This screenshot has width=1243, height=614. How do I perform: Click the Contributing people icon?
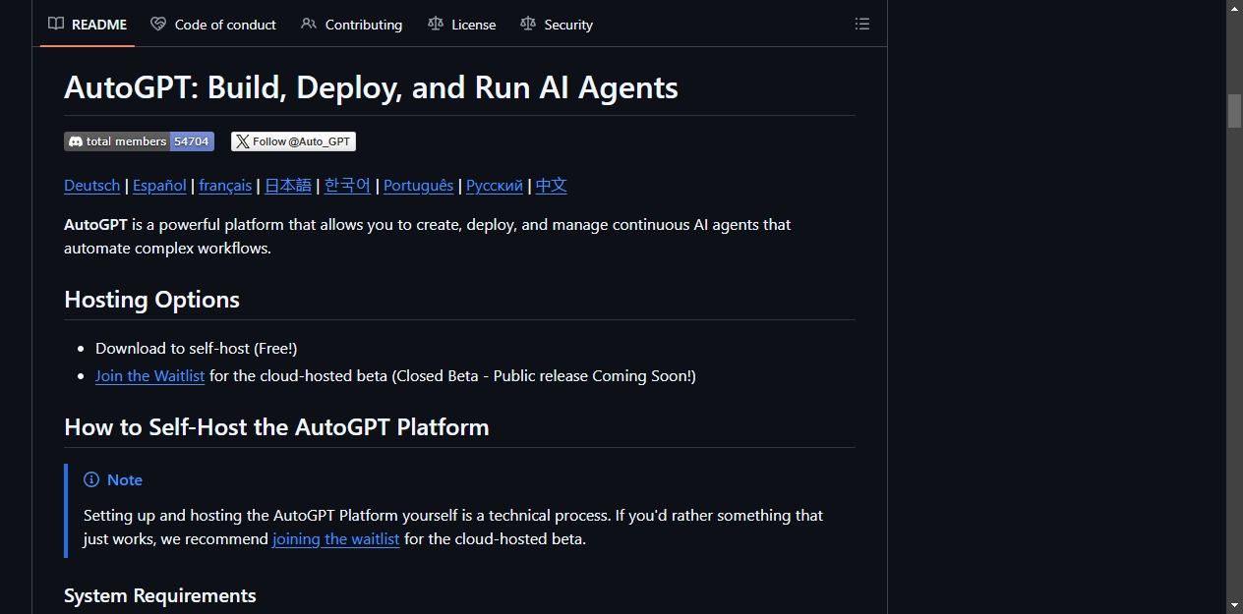[309, 25]
